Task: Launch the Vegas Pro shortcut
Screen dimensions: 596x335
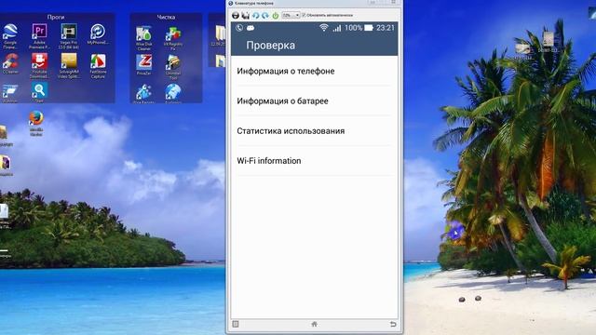Action: tap(69, 36)
